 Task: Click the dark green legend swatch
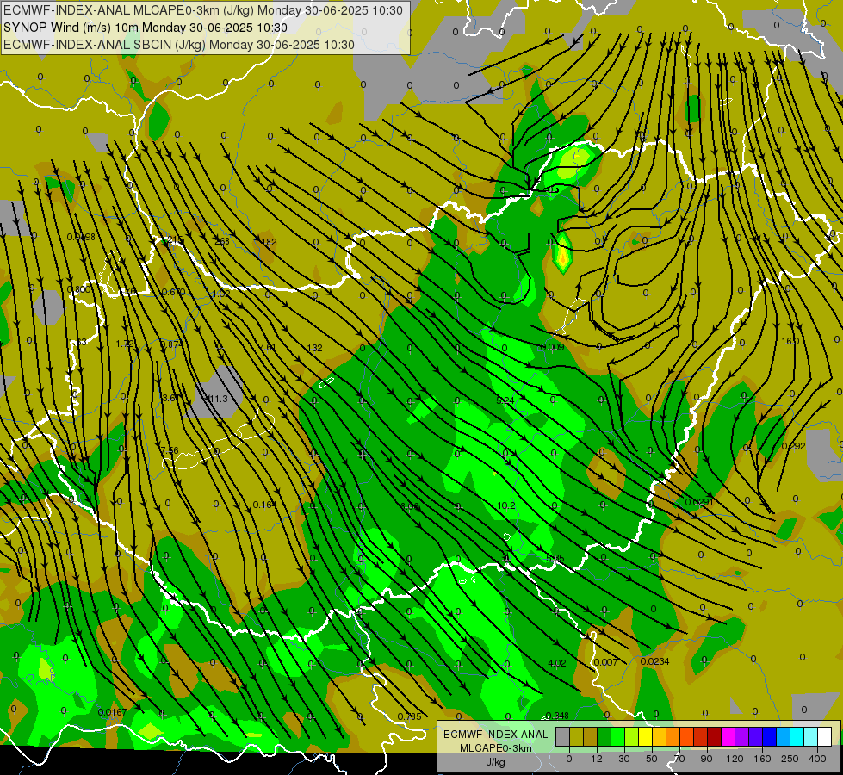click(x=604, y=736)
